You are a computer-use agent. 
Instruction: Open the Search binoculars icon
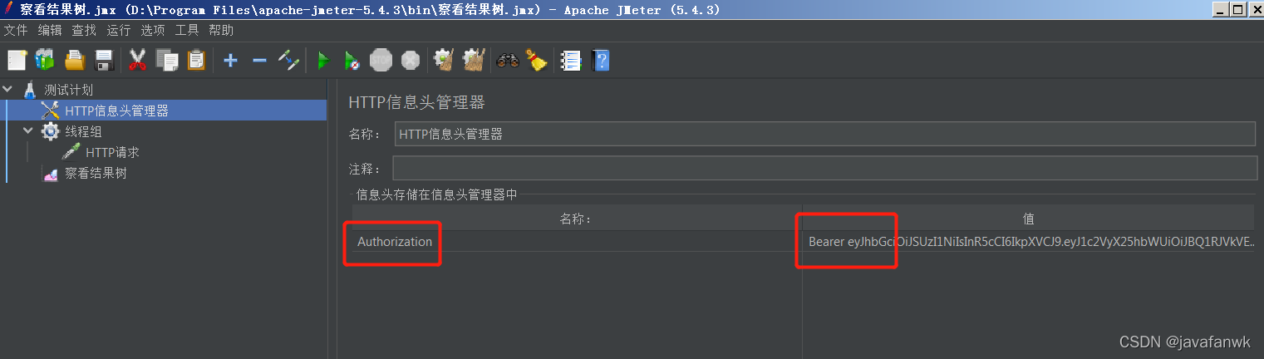click(507, 60)
